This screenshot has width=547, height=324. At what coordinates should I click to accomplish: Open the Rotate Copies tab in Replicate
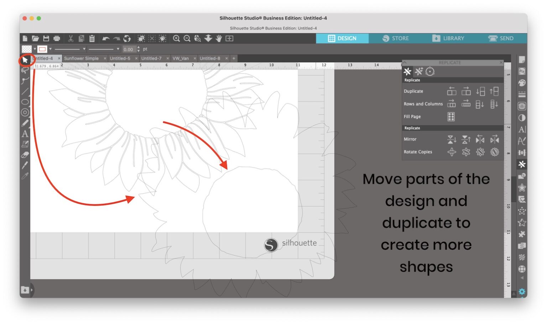[431, 72]
